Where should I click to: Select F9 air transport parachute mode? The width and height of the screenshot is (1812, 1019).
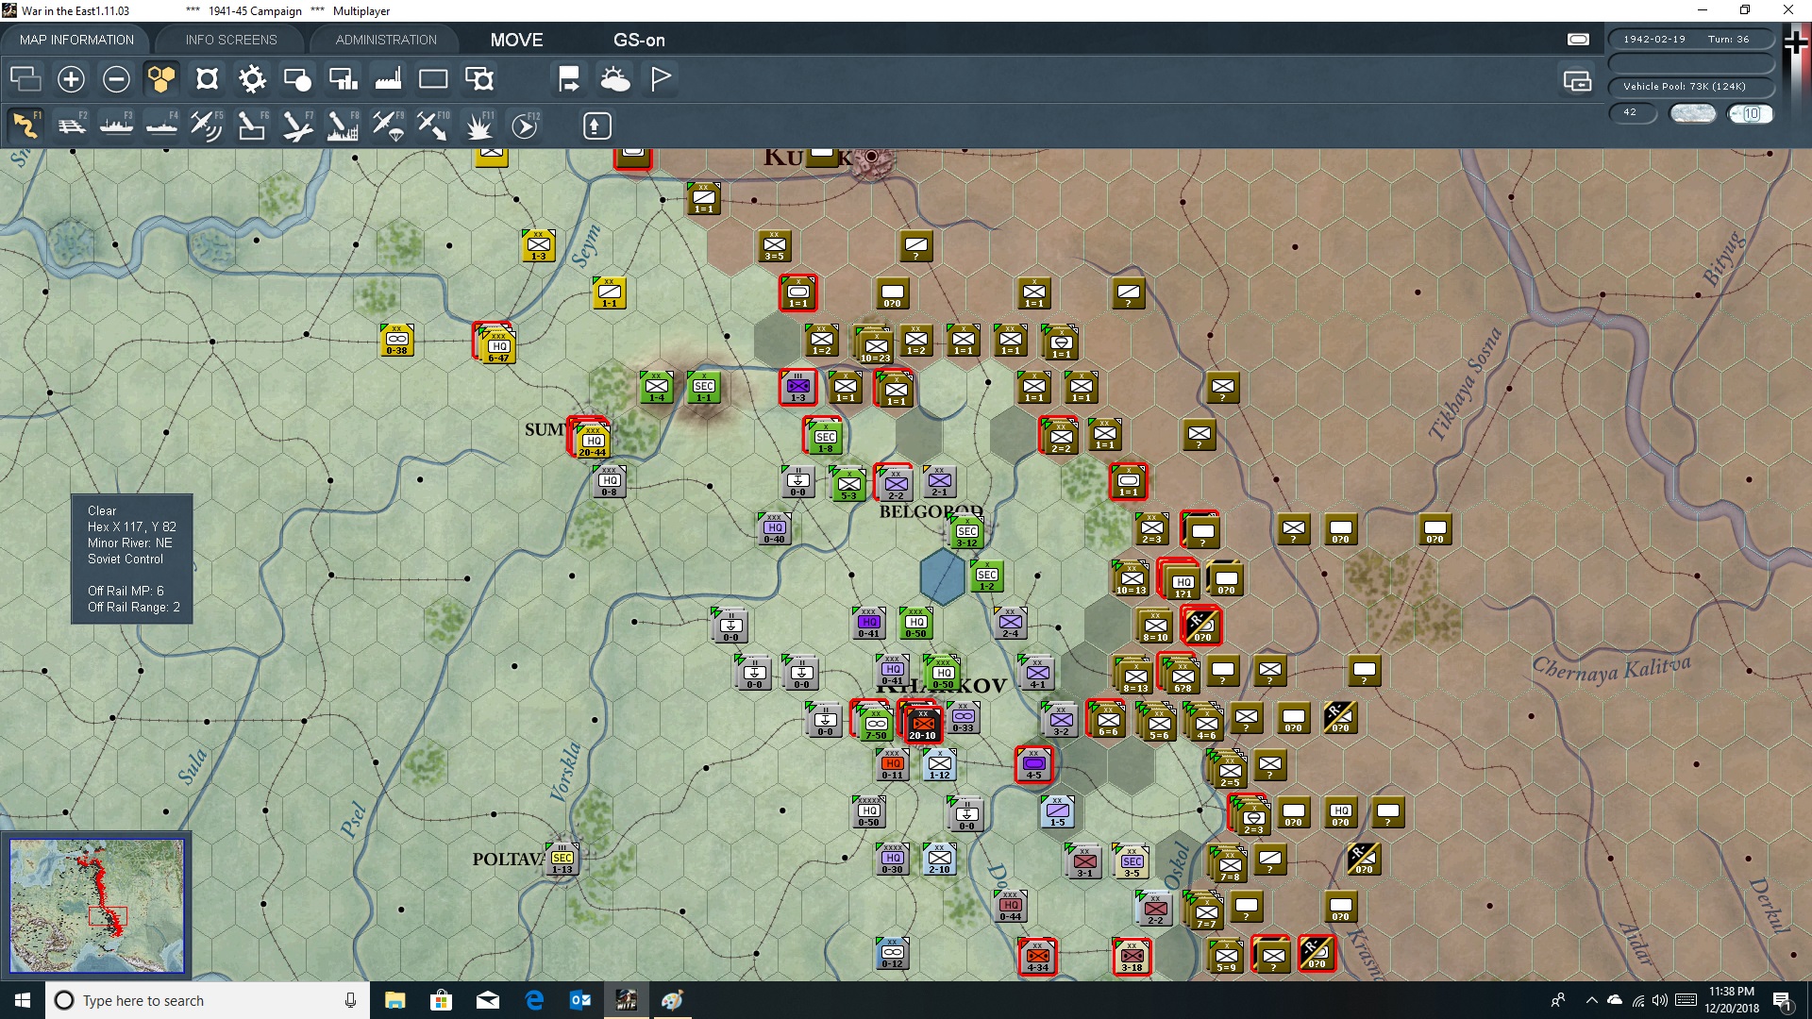[388, 125]
